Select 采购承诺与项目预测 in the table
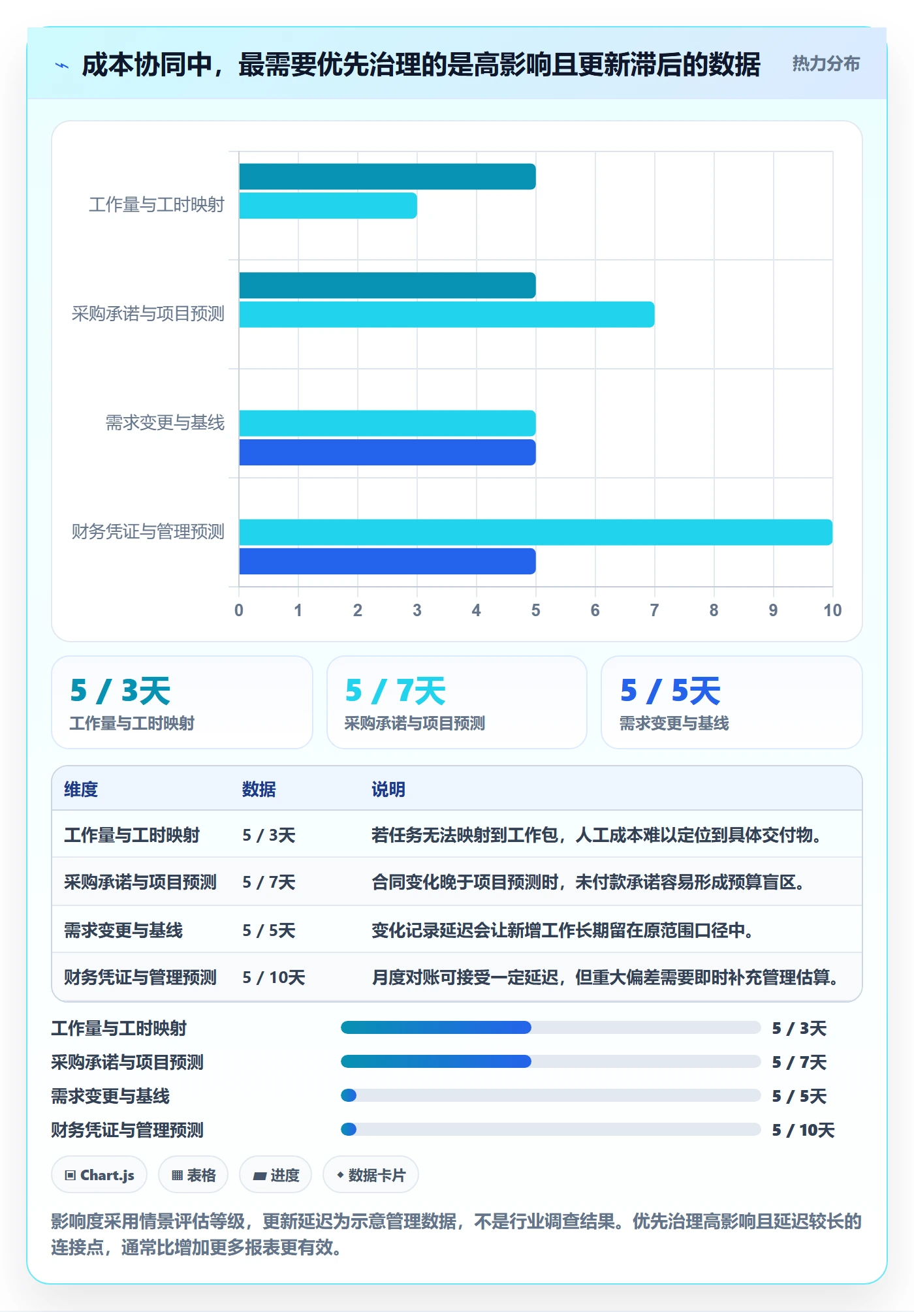 (140, 882)
